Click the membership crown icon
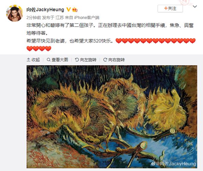Viewport: 203px width, 171px height. point(75,10)
